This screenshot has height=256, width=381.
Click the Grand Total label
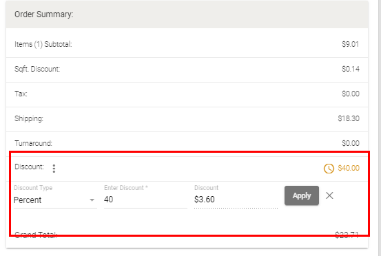(36, 235)
